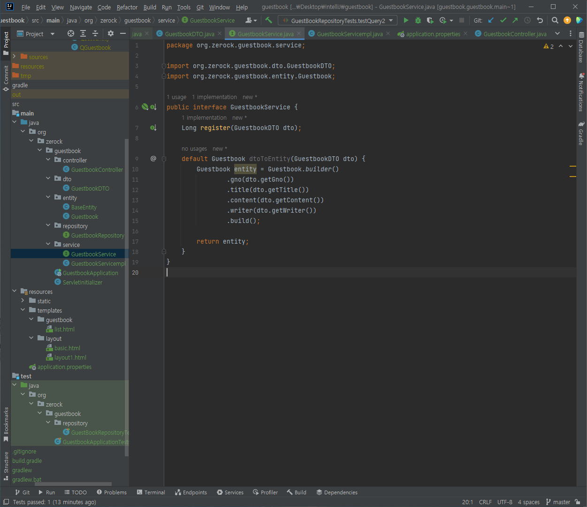The height and width of the screenshot is (507, 587).
Task: Click the rollback undo arrow icon
Action: coord(540,20)
